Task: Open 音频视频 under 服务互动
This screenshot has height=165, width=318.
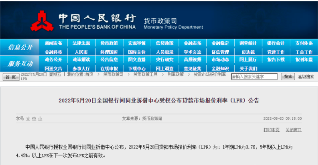Action: (x=192, y=60)
